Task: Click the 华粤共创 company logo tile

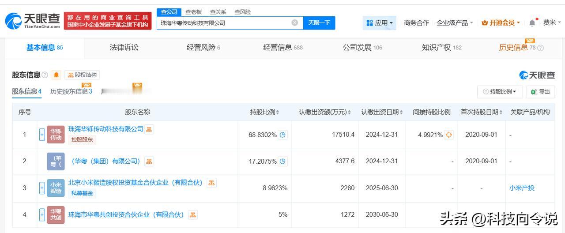Action: 56,215
